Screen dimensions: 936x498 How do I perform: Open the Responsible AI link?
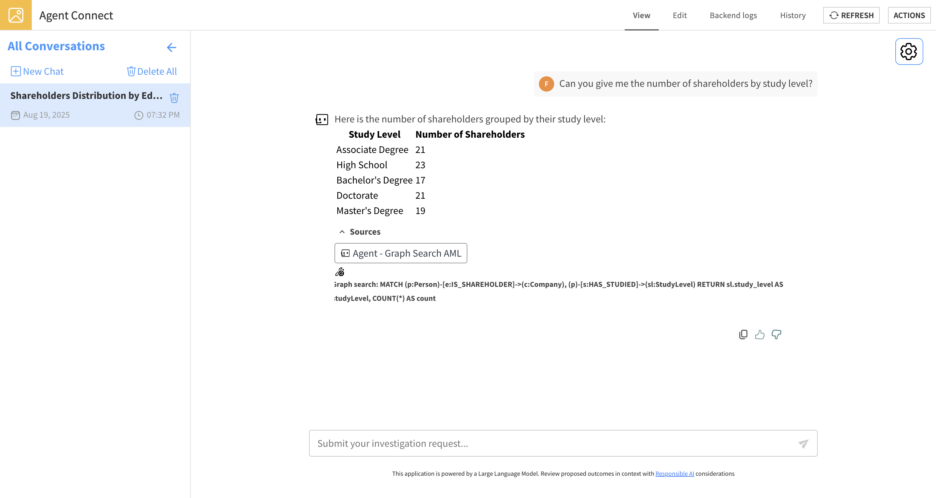coord(674,474)
